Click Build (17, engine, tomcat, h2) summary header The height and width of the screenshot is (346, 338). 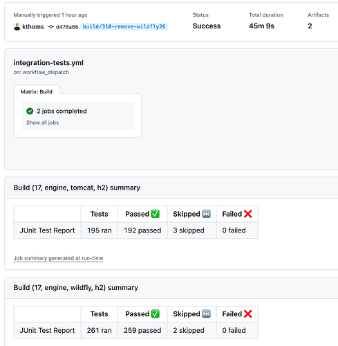point(77,188)
